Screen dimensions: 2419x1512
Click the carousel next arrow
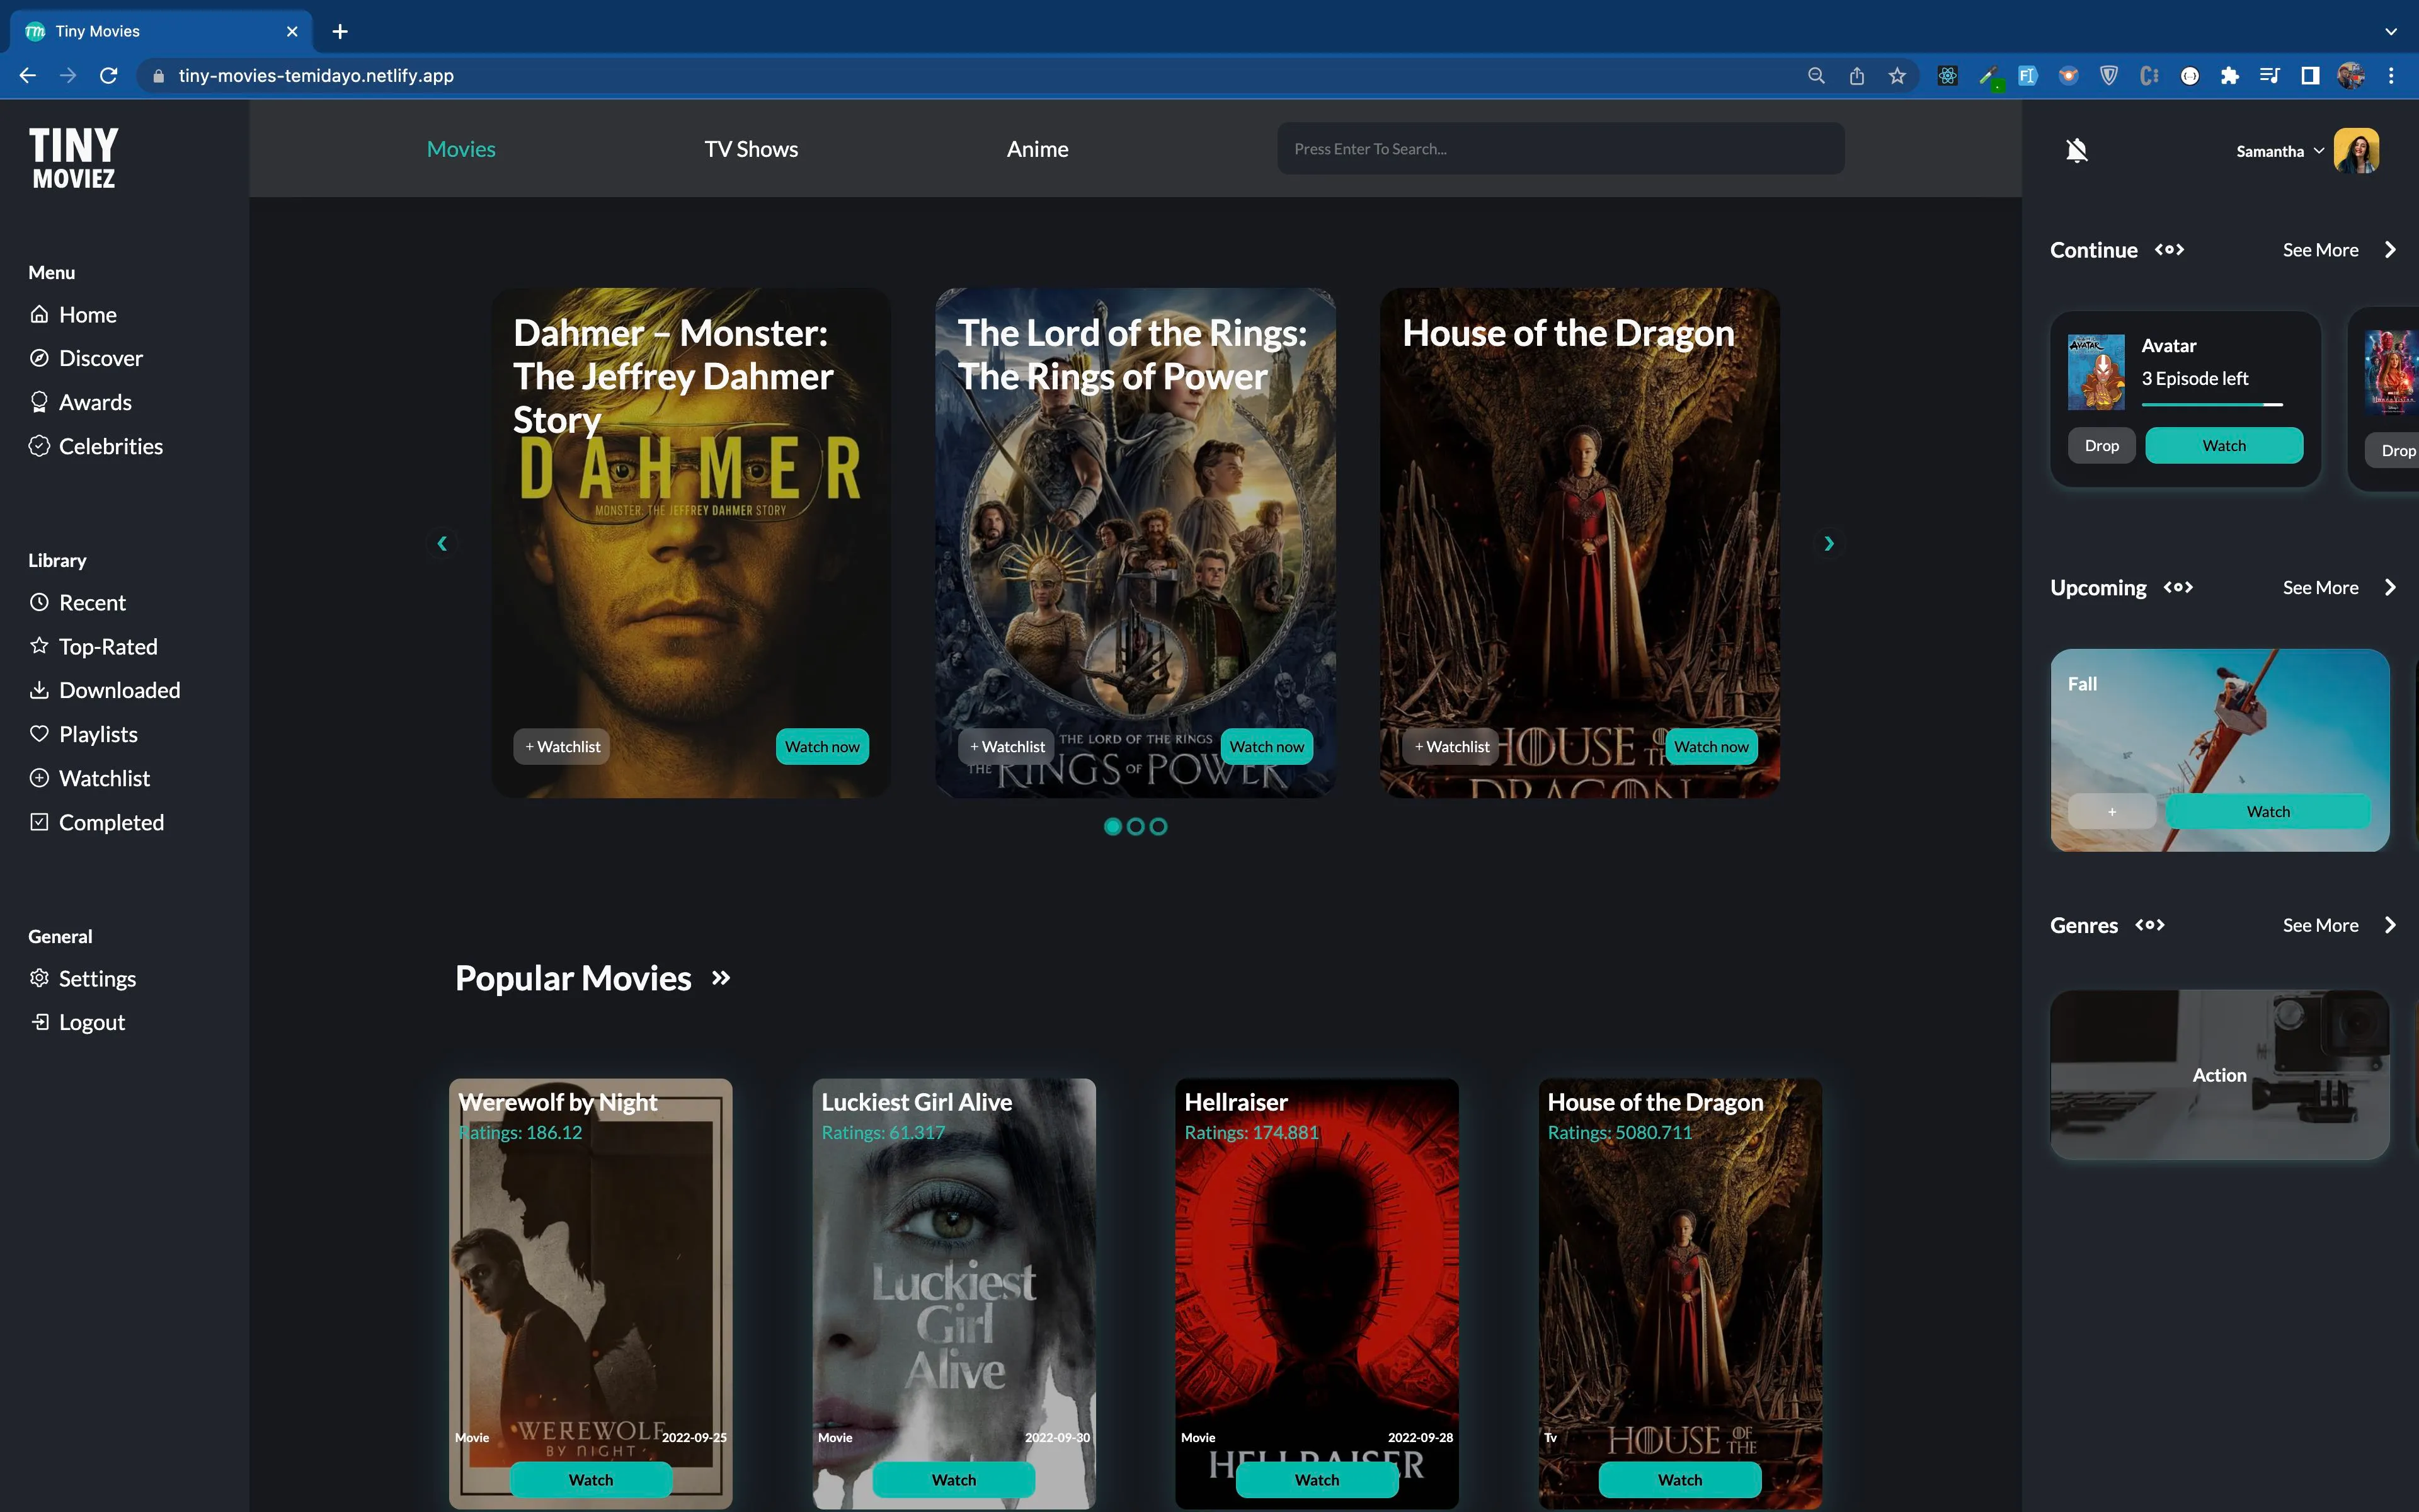point(1829,543)
